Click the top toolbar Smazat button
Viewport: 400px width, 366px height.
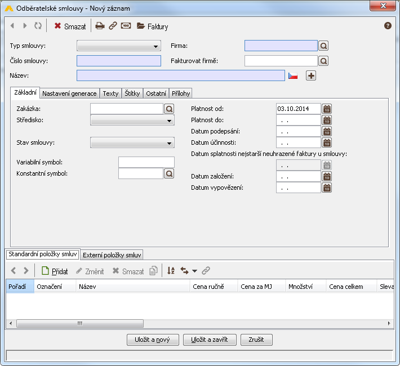(x=70, y=26)
